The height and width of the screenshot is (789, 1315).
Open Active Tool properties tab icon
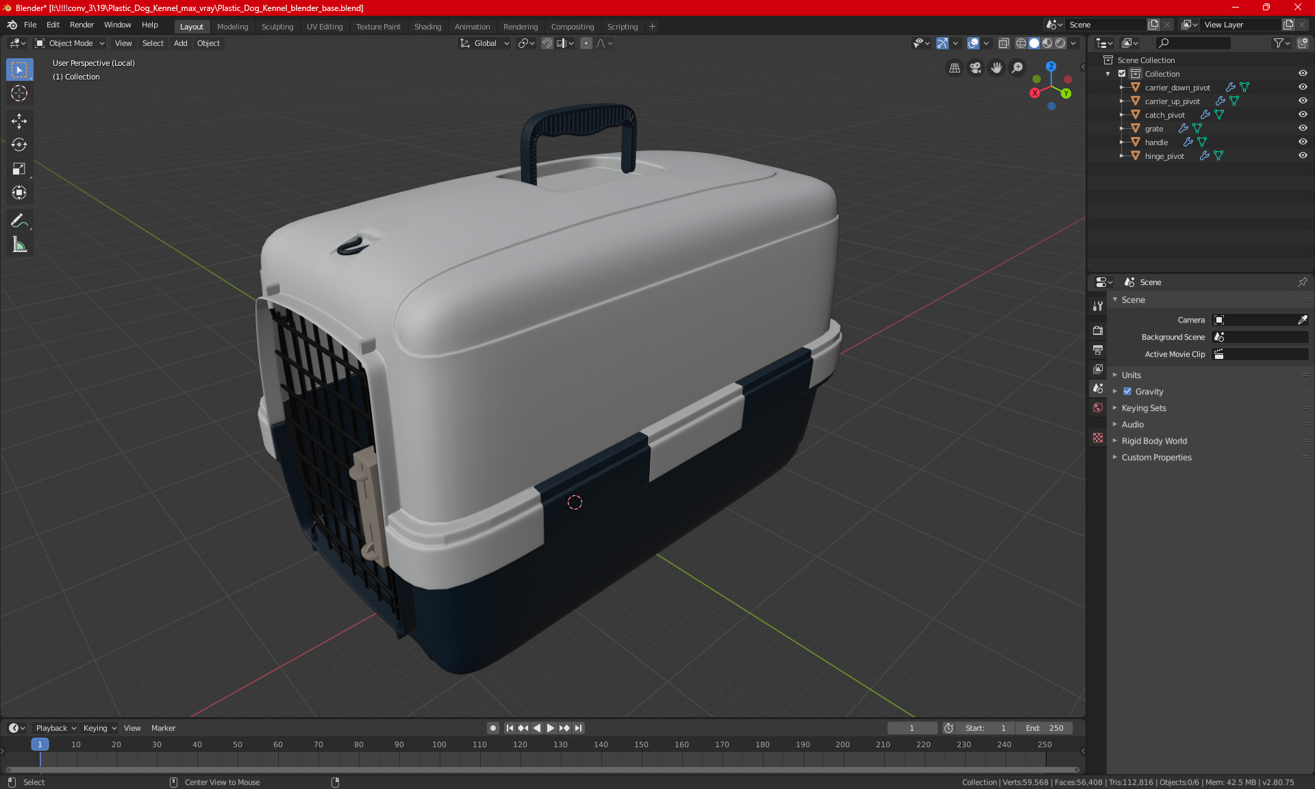tap(1098, 306)
